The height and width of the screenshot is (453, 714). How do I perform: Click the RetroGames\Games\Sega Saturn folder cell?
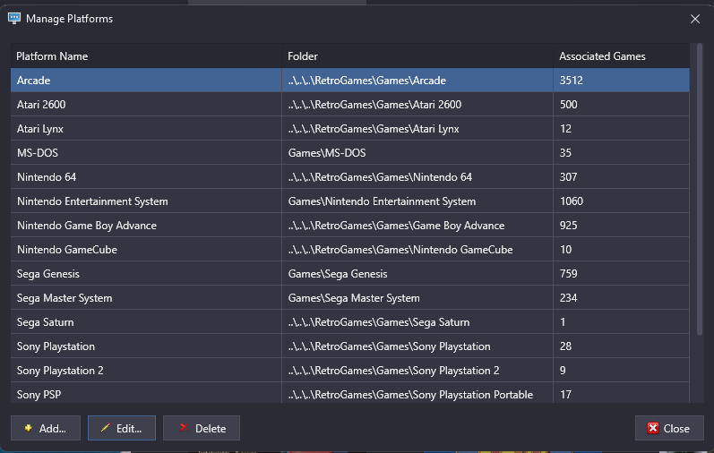[x=417, y=321]
